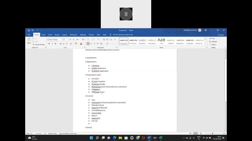The width and height of the screenshot is (252, 141).
Task: Apply the yellow text highlight color
Action: point(76,43)
